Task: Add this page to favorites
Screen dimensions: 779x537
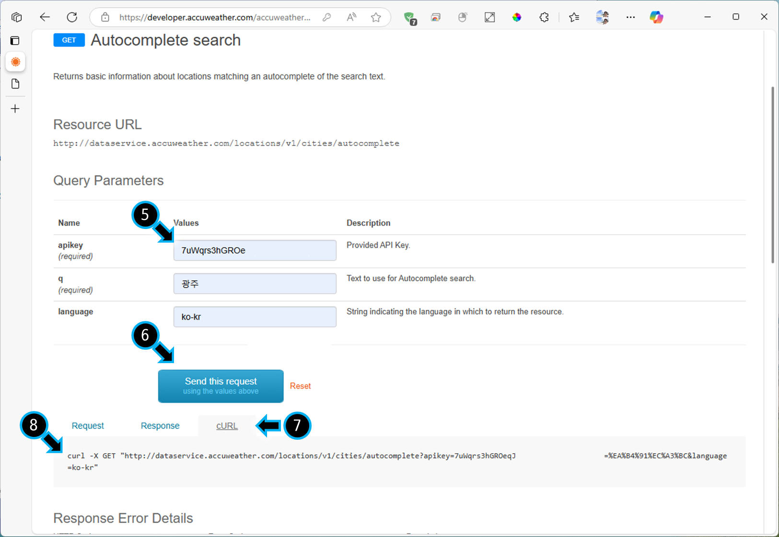Action: click(x=376, y=17)
